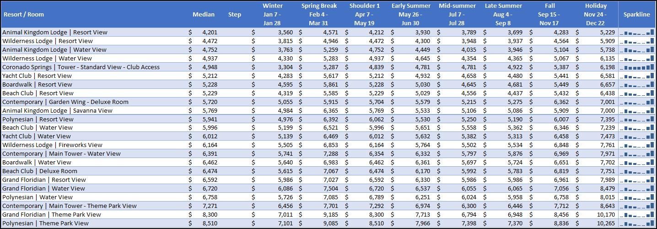Select Grand Floridian | Theme Park View cell
This screenshot has height=229, width=657.
[x=52, y=214]
